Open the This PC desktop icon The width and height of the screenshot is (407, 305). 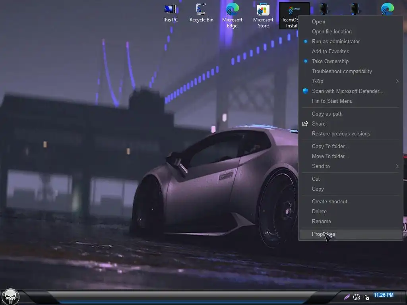[170, 14]
